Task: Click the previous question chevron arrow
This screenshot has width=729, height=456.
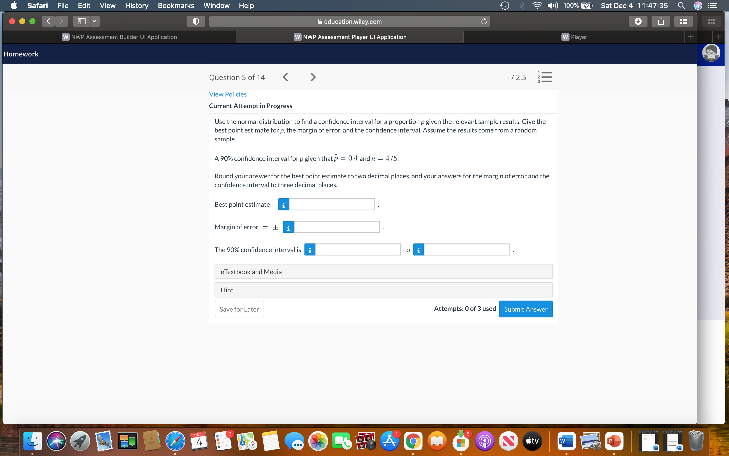Action: coord(286,77)
